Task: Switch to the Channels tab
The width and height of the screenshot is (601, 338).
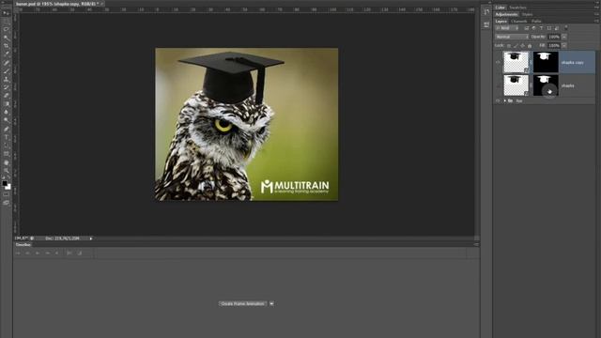Action: (519, 21)
